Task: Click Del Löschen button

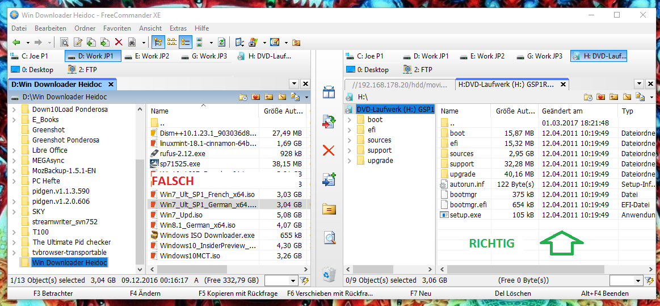Action: pyautogui.click(x=512, y=294)
